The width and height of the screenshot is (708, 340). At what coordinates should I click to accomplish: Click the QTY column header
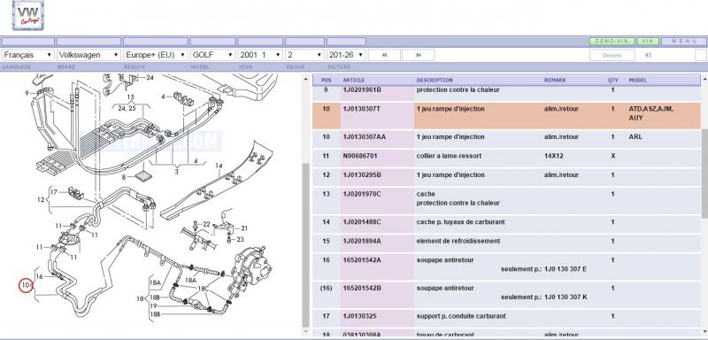(612, 80)
